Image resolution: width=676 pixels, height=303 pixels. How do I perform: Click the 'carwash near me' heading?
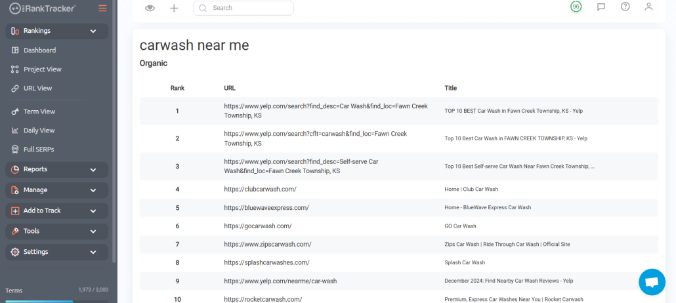click(194, 45)
